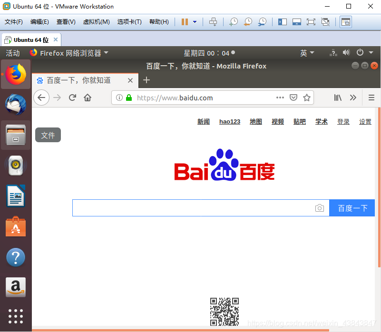The width and height of the screenshot is (381, 332).
Task: Open the snapshot manager icon
Action: pyautogui.click(x=262, y=22)
